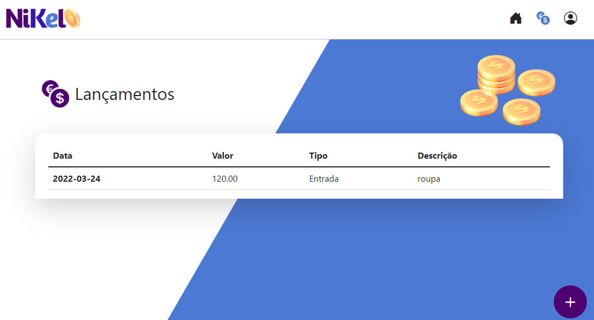Screen dimensions: 594x320
Task: Click the Tipo column header
Action: coord(318,155)
